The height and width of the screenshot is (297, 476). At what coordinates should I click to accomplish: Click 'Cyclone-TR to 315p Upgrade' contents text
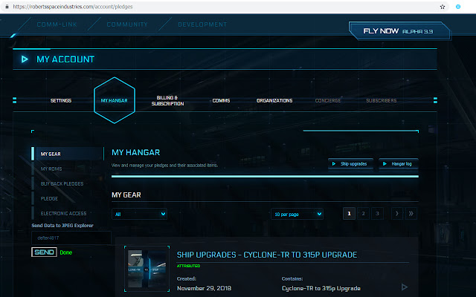[321, 288]
